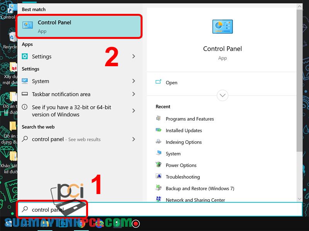The image size is (309, 231).
Task: Expand the Settings app result arrow
Action: tap(134, 56)
